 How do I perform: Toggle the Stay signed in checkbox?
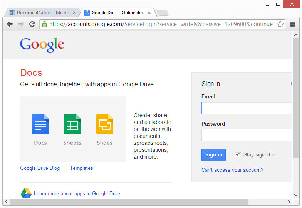click(x=238, y=154)
